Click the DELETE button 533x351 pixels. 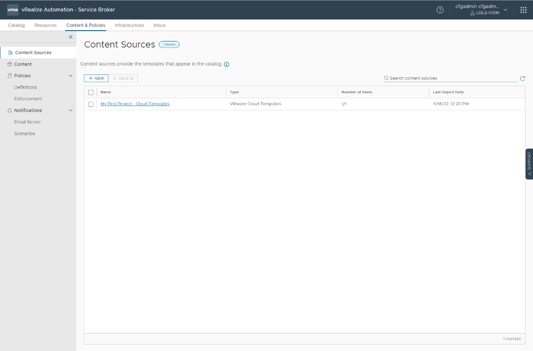(123, 78)
